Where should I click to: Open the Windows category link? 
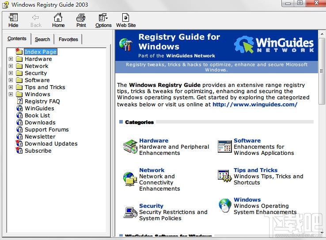pyautogui.click(x=247, y=199)
